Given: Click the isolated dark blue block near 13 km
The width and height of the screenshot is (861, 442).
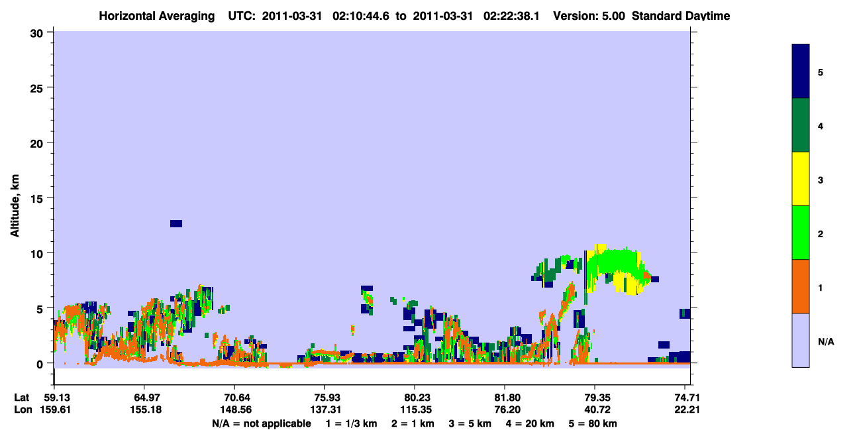Looking at the screenshot, I should 176,223.
